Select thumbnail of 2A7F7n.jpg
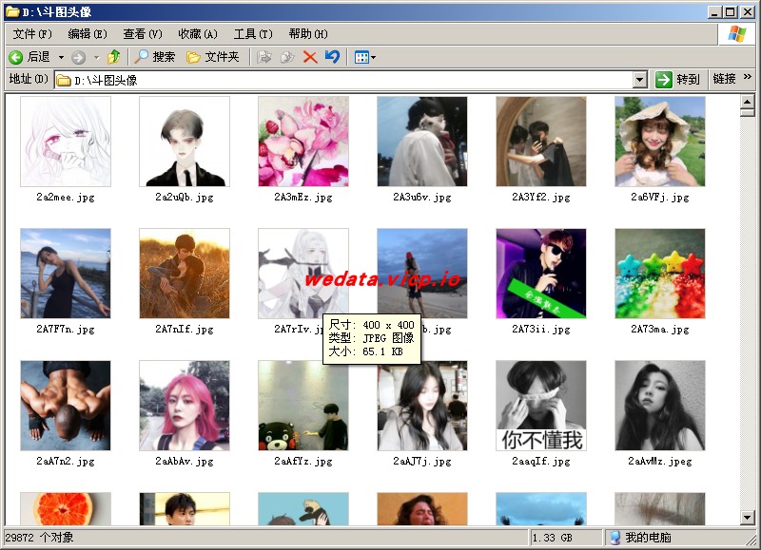The image size is (761, 550). [66, 274]
